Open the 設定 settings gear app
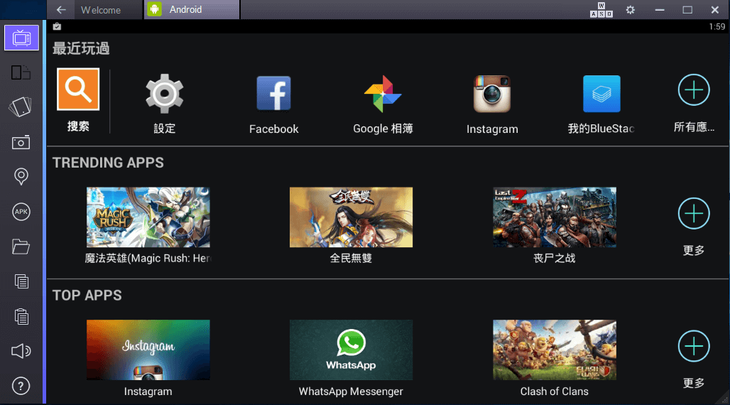Image resolution: width=730 pixels, height=405 pixels. click(164, 94)
